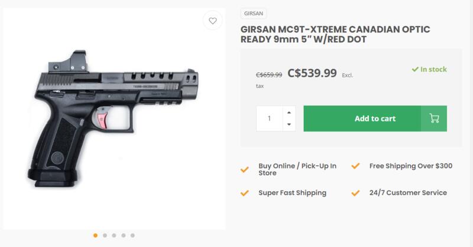The height and width of the screenshot is (247, 473).
Task: Click the C$539.99 sale price
Action: click(x=312, y=74)
